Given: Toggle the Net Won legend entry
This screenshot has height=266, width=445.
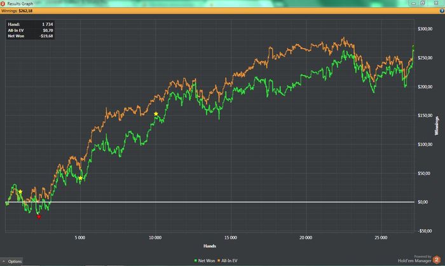Looking at the screenshot, I should 205,261.
